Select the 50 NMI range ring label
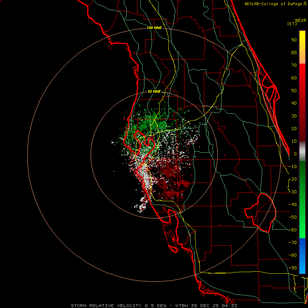Screen dimensions: 308x308 pyautogui.click(x=154, y=91)
